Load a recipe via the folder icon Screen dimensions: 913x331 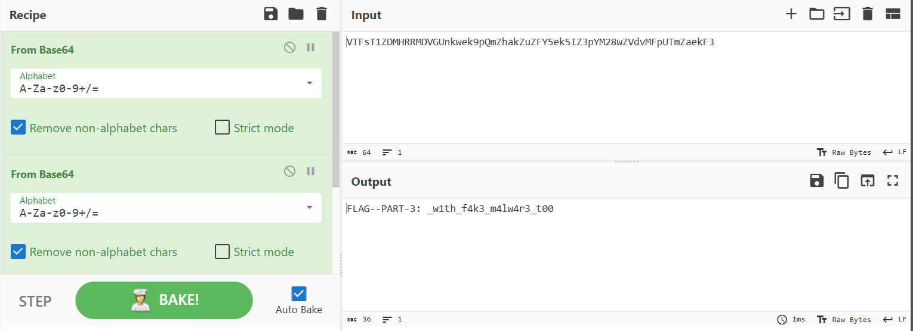coord(296,14)
